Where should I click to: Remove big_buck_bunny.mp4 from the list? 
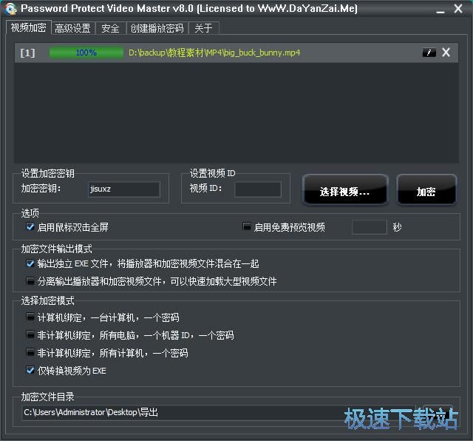tap(446, 53)
